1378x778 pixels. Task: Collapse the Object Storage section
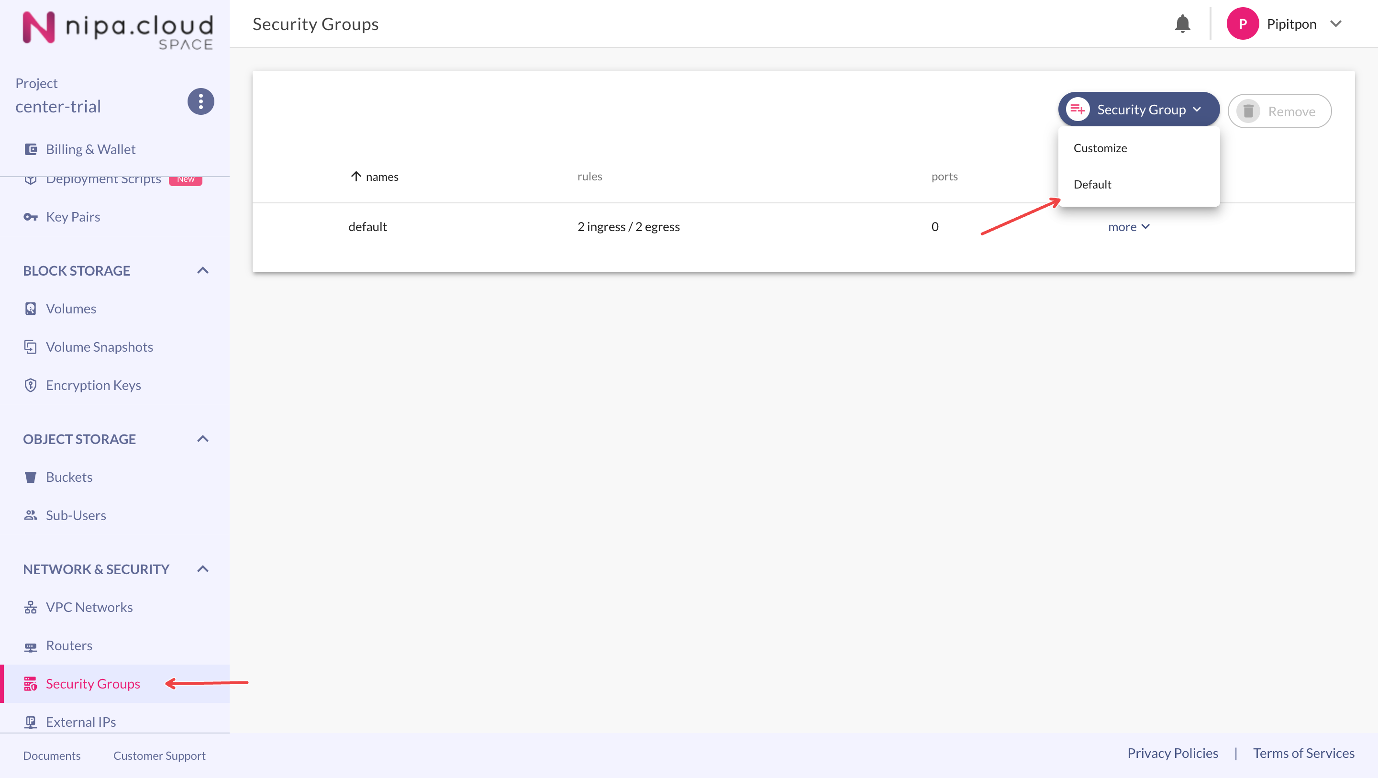coord(203,439)
